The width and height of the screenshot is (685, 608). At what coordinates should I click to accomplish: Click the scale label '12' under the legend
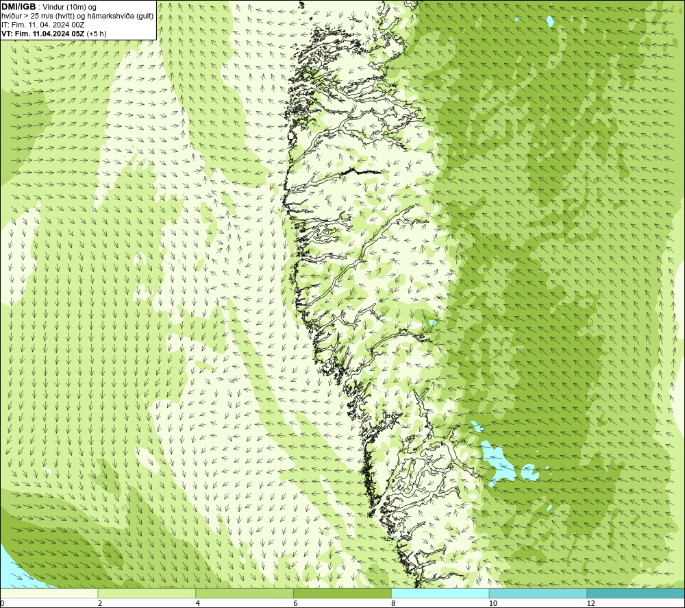point(591,604)
